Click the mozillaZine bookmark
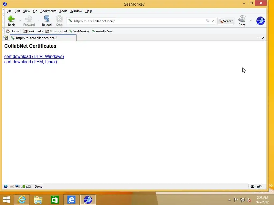Viewport: 274px width, 205px height. [102, 31]
